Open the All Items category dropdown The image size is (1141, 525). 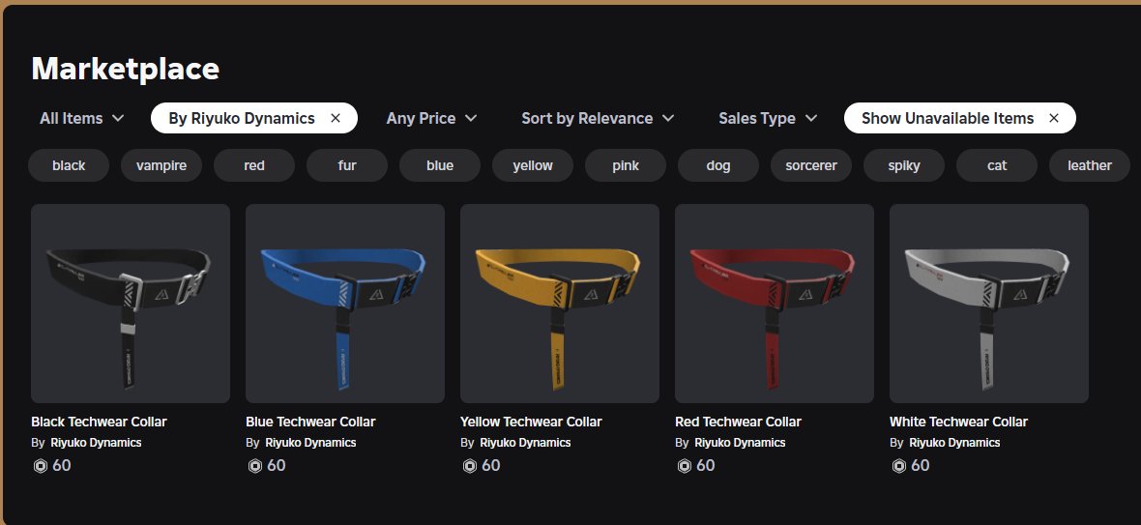click(x=82, y=119)
